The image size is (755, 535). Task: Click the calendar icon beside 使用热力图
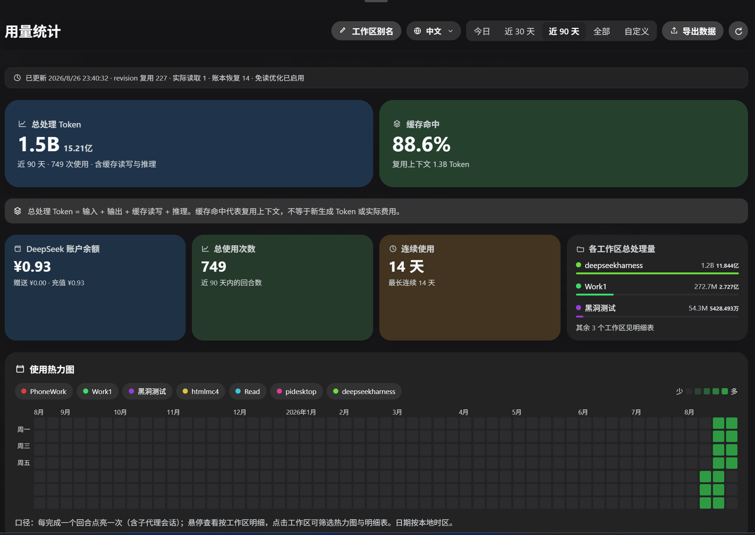(x=20, y=369)
